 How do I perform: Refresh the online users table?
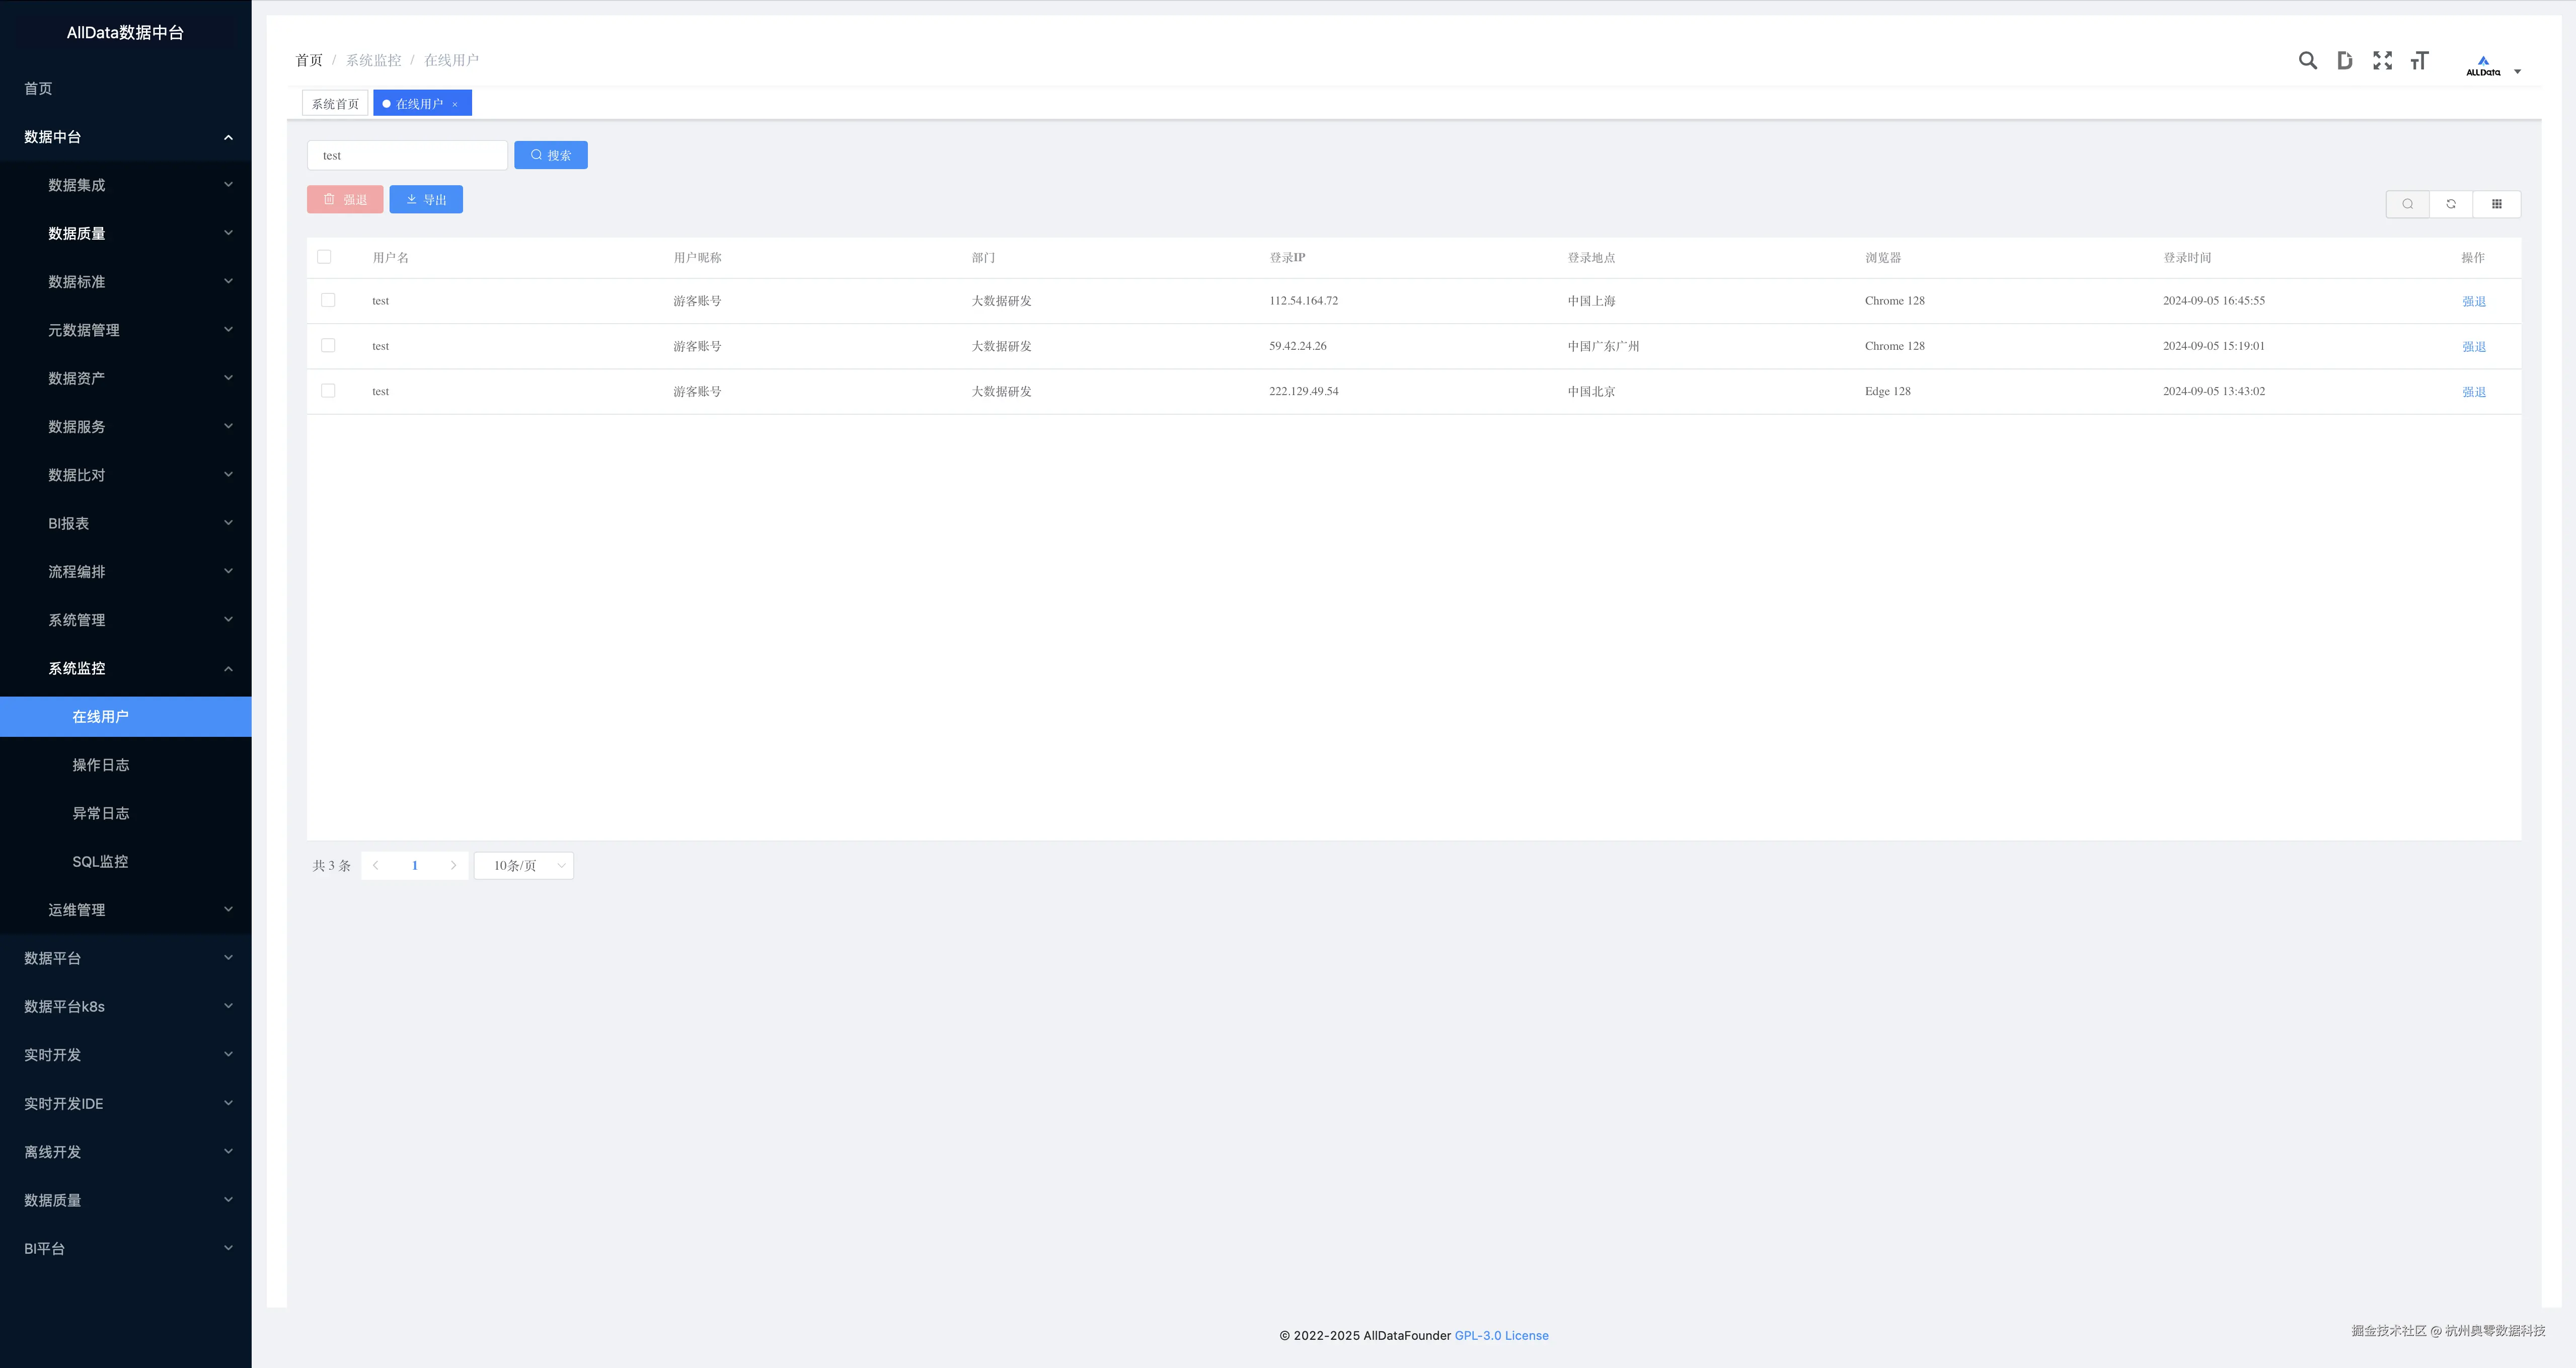coord(2451,204)
